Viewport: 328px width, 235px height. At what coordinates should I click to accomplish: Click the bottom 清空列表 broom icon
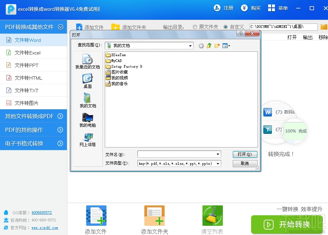coord(212,215)
